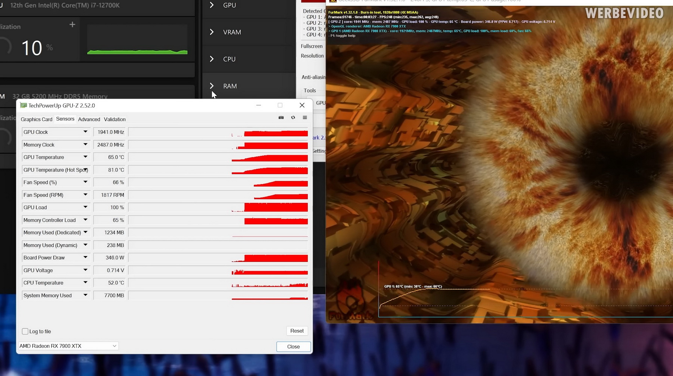
Task: Click the Reset button in GPU-Z
Action: [297, 331]
